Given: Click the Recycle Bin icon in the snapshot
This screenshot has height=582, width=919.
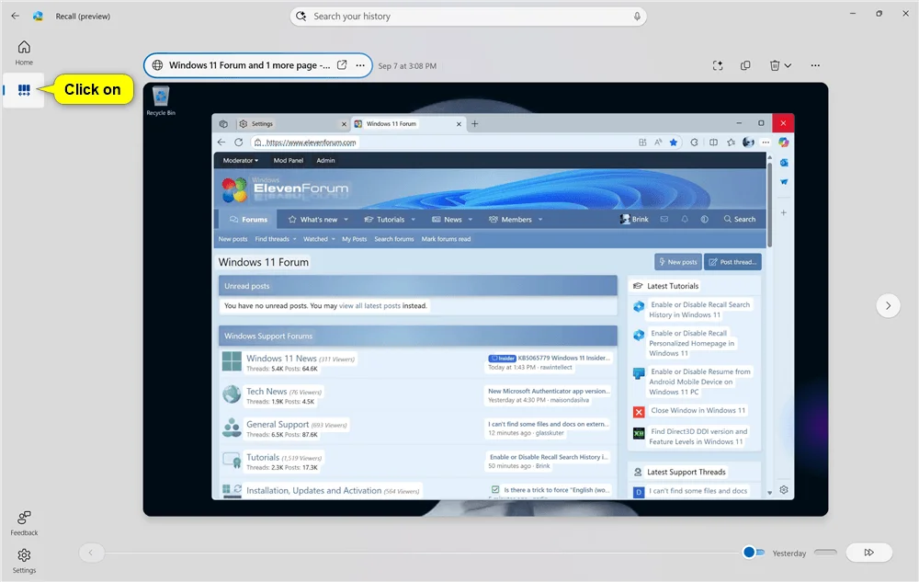Looking at the screenshot, I should coord(161,101).
